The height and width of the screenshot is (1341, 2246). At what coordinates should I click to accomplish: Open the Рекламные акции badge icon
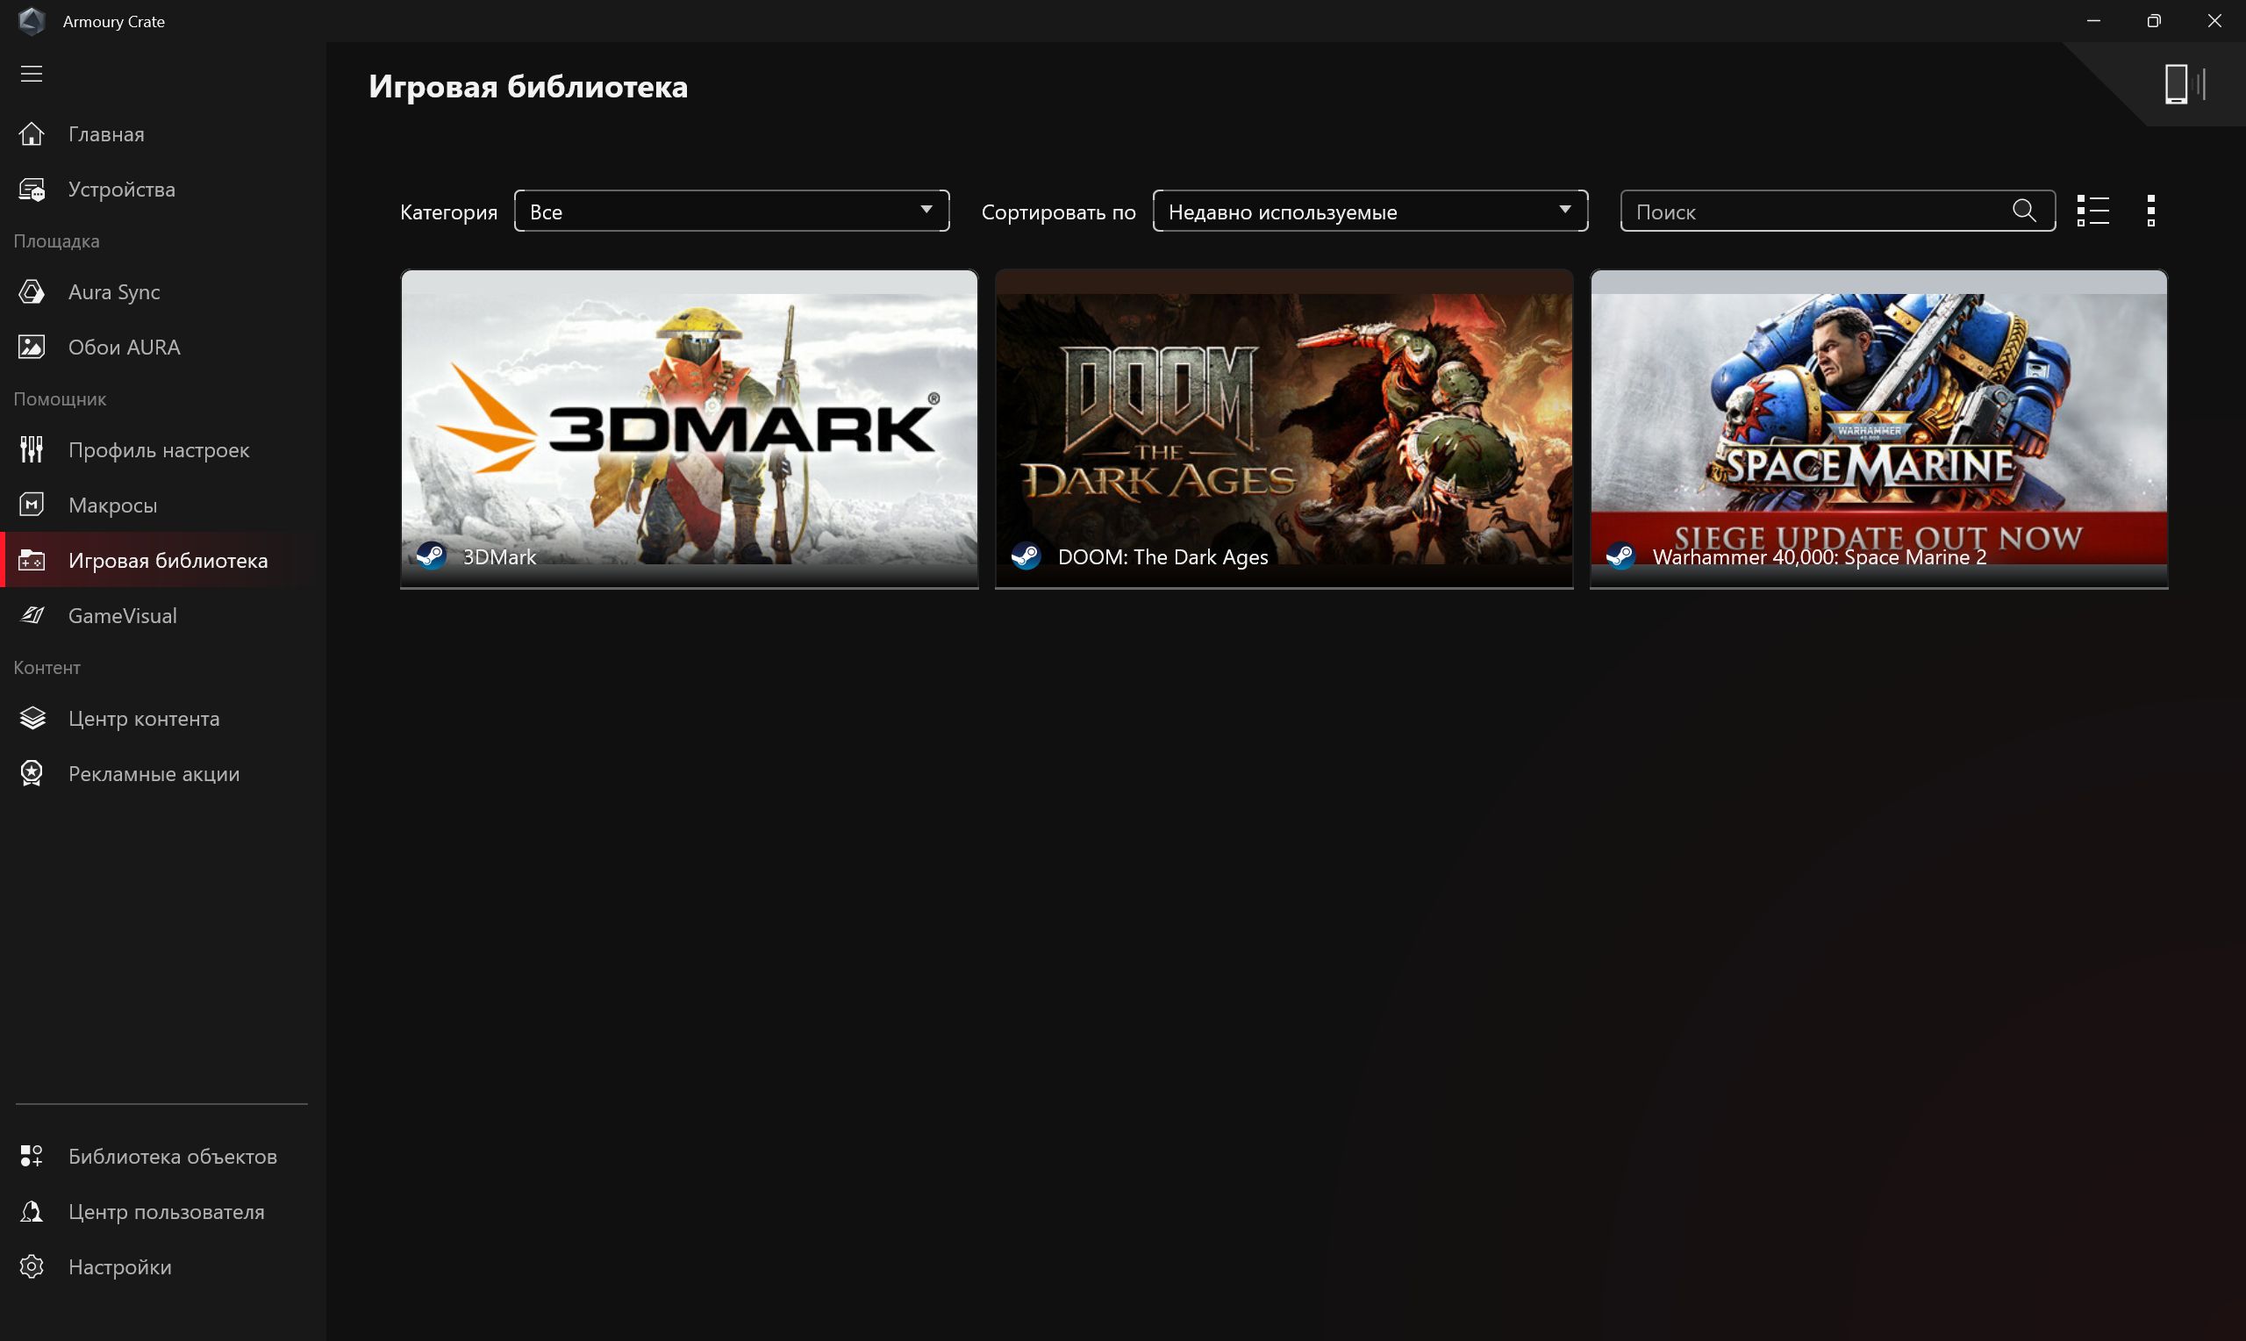[x=32, y=773]
